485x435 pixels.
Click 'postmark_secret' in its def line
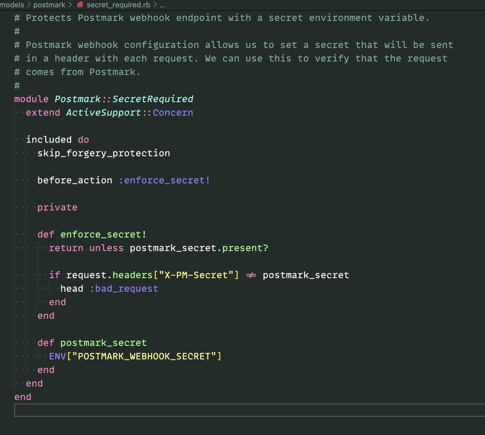click(x=103, y=343)
